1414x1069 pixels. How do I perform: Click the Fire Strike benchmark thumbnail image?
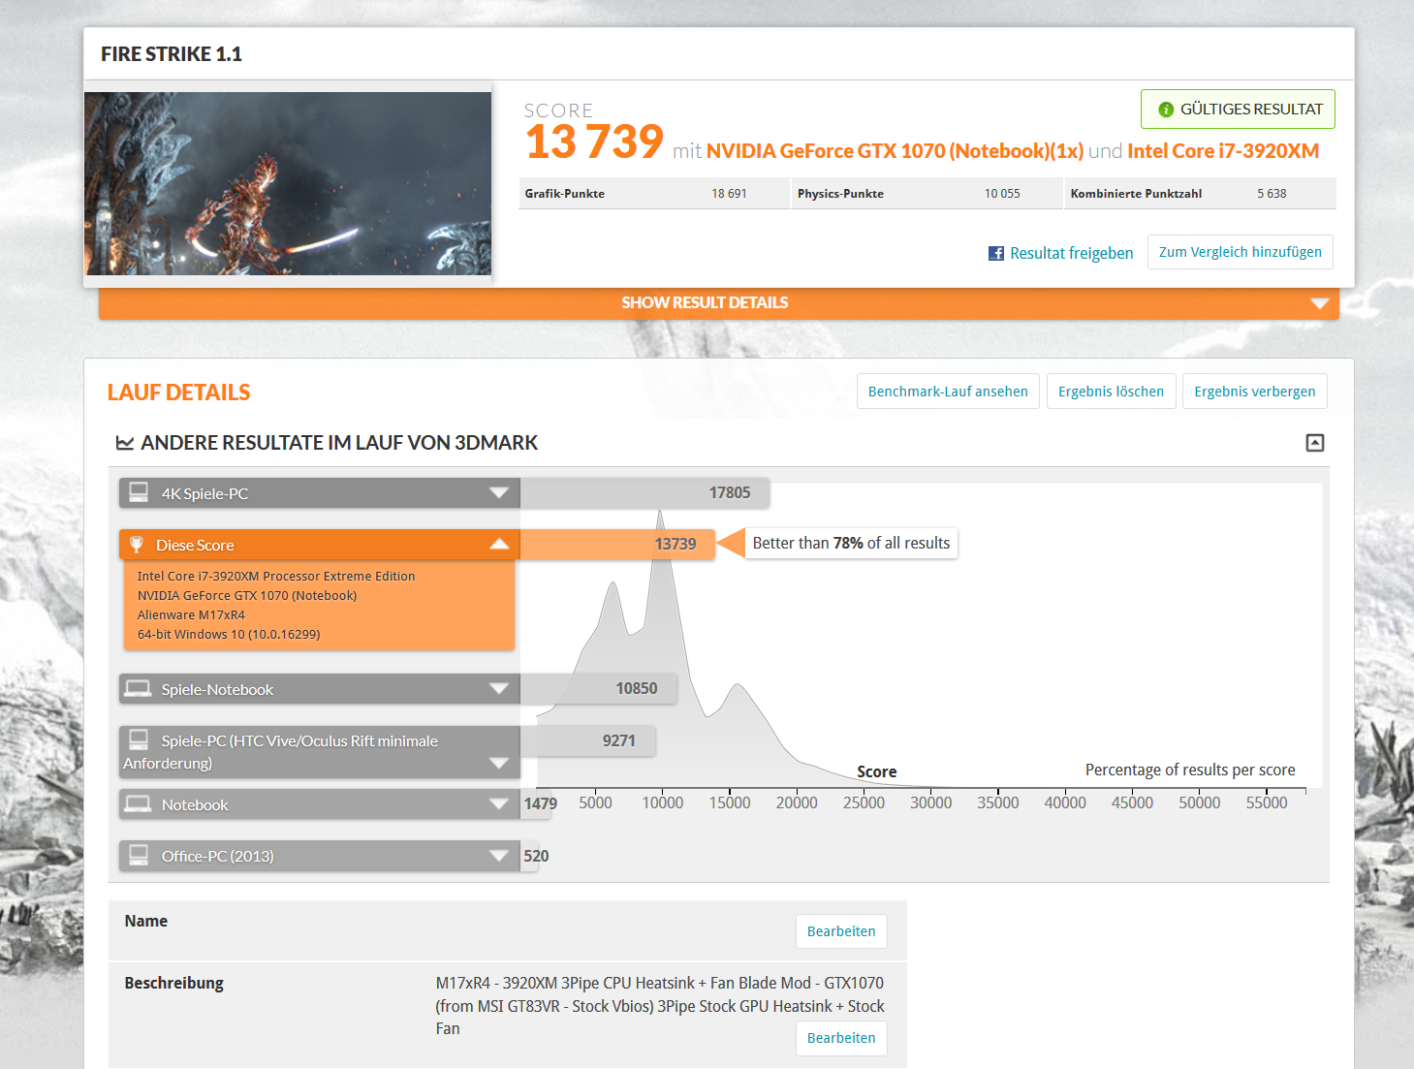288,183
